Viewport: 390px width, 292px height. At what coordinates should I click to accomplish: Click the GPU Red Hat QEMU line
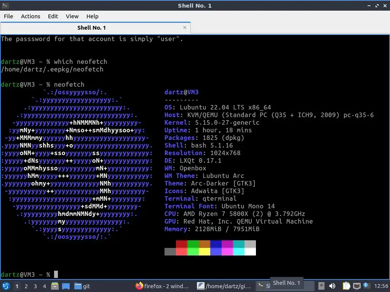click(238, 222)
